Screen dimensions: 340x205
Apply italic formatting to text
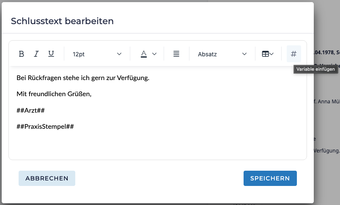pyautogui.click(x=36, y=54)
